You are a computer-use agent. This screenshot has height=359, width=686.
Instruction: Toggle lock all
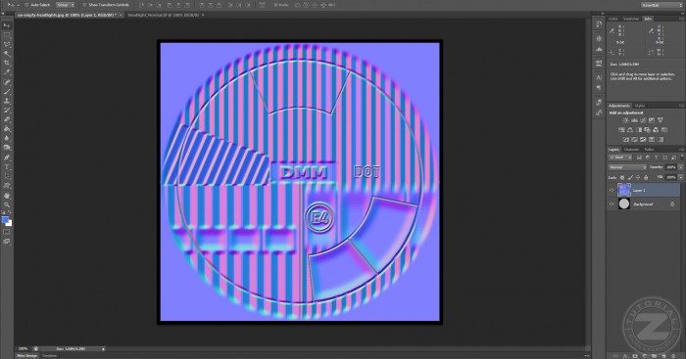(646, 177)
